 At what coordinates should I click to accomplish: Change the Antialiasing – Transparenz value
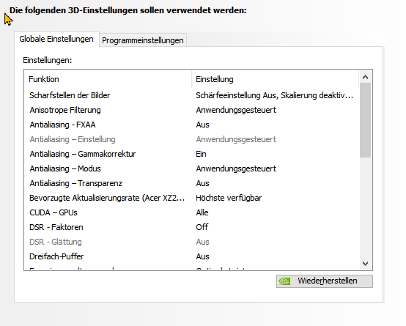pos(202,183)
